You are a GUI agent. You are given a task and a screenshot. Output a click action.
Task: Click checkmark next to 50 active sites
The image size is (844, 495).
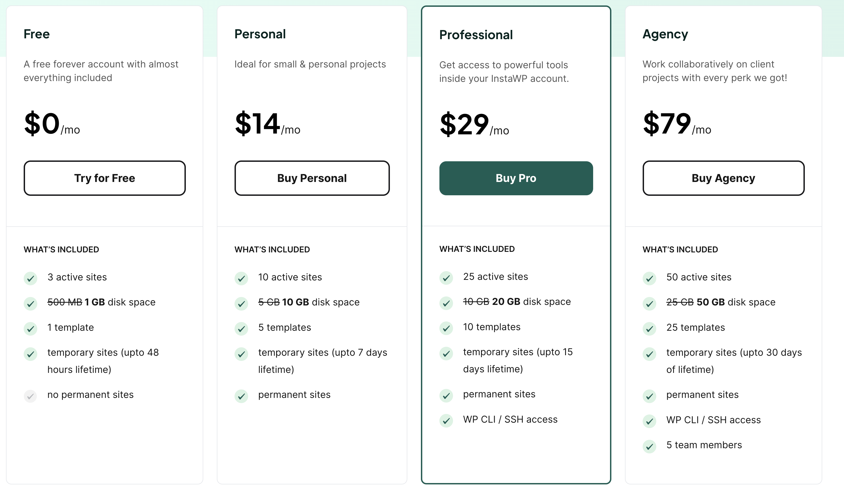tap(649, 278)
